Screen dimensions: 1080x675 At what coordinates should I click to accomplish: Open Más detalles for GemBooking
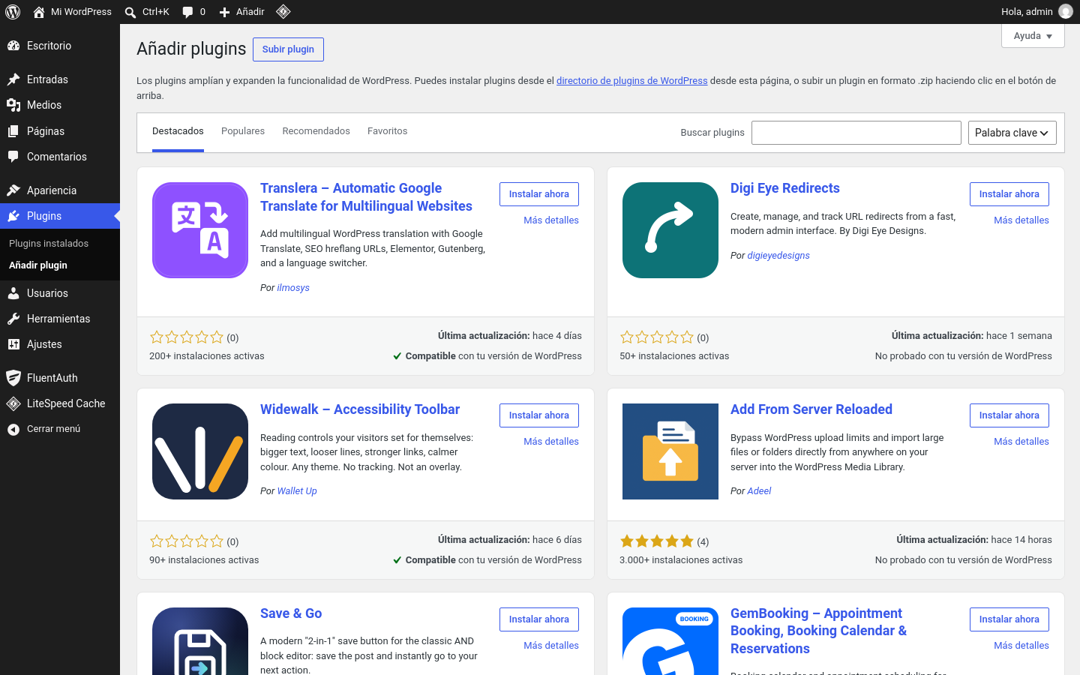[x=1021, y=646]
